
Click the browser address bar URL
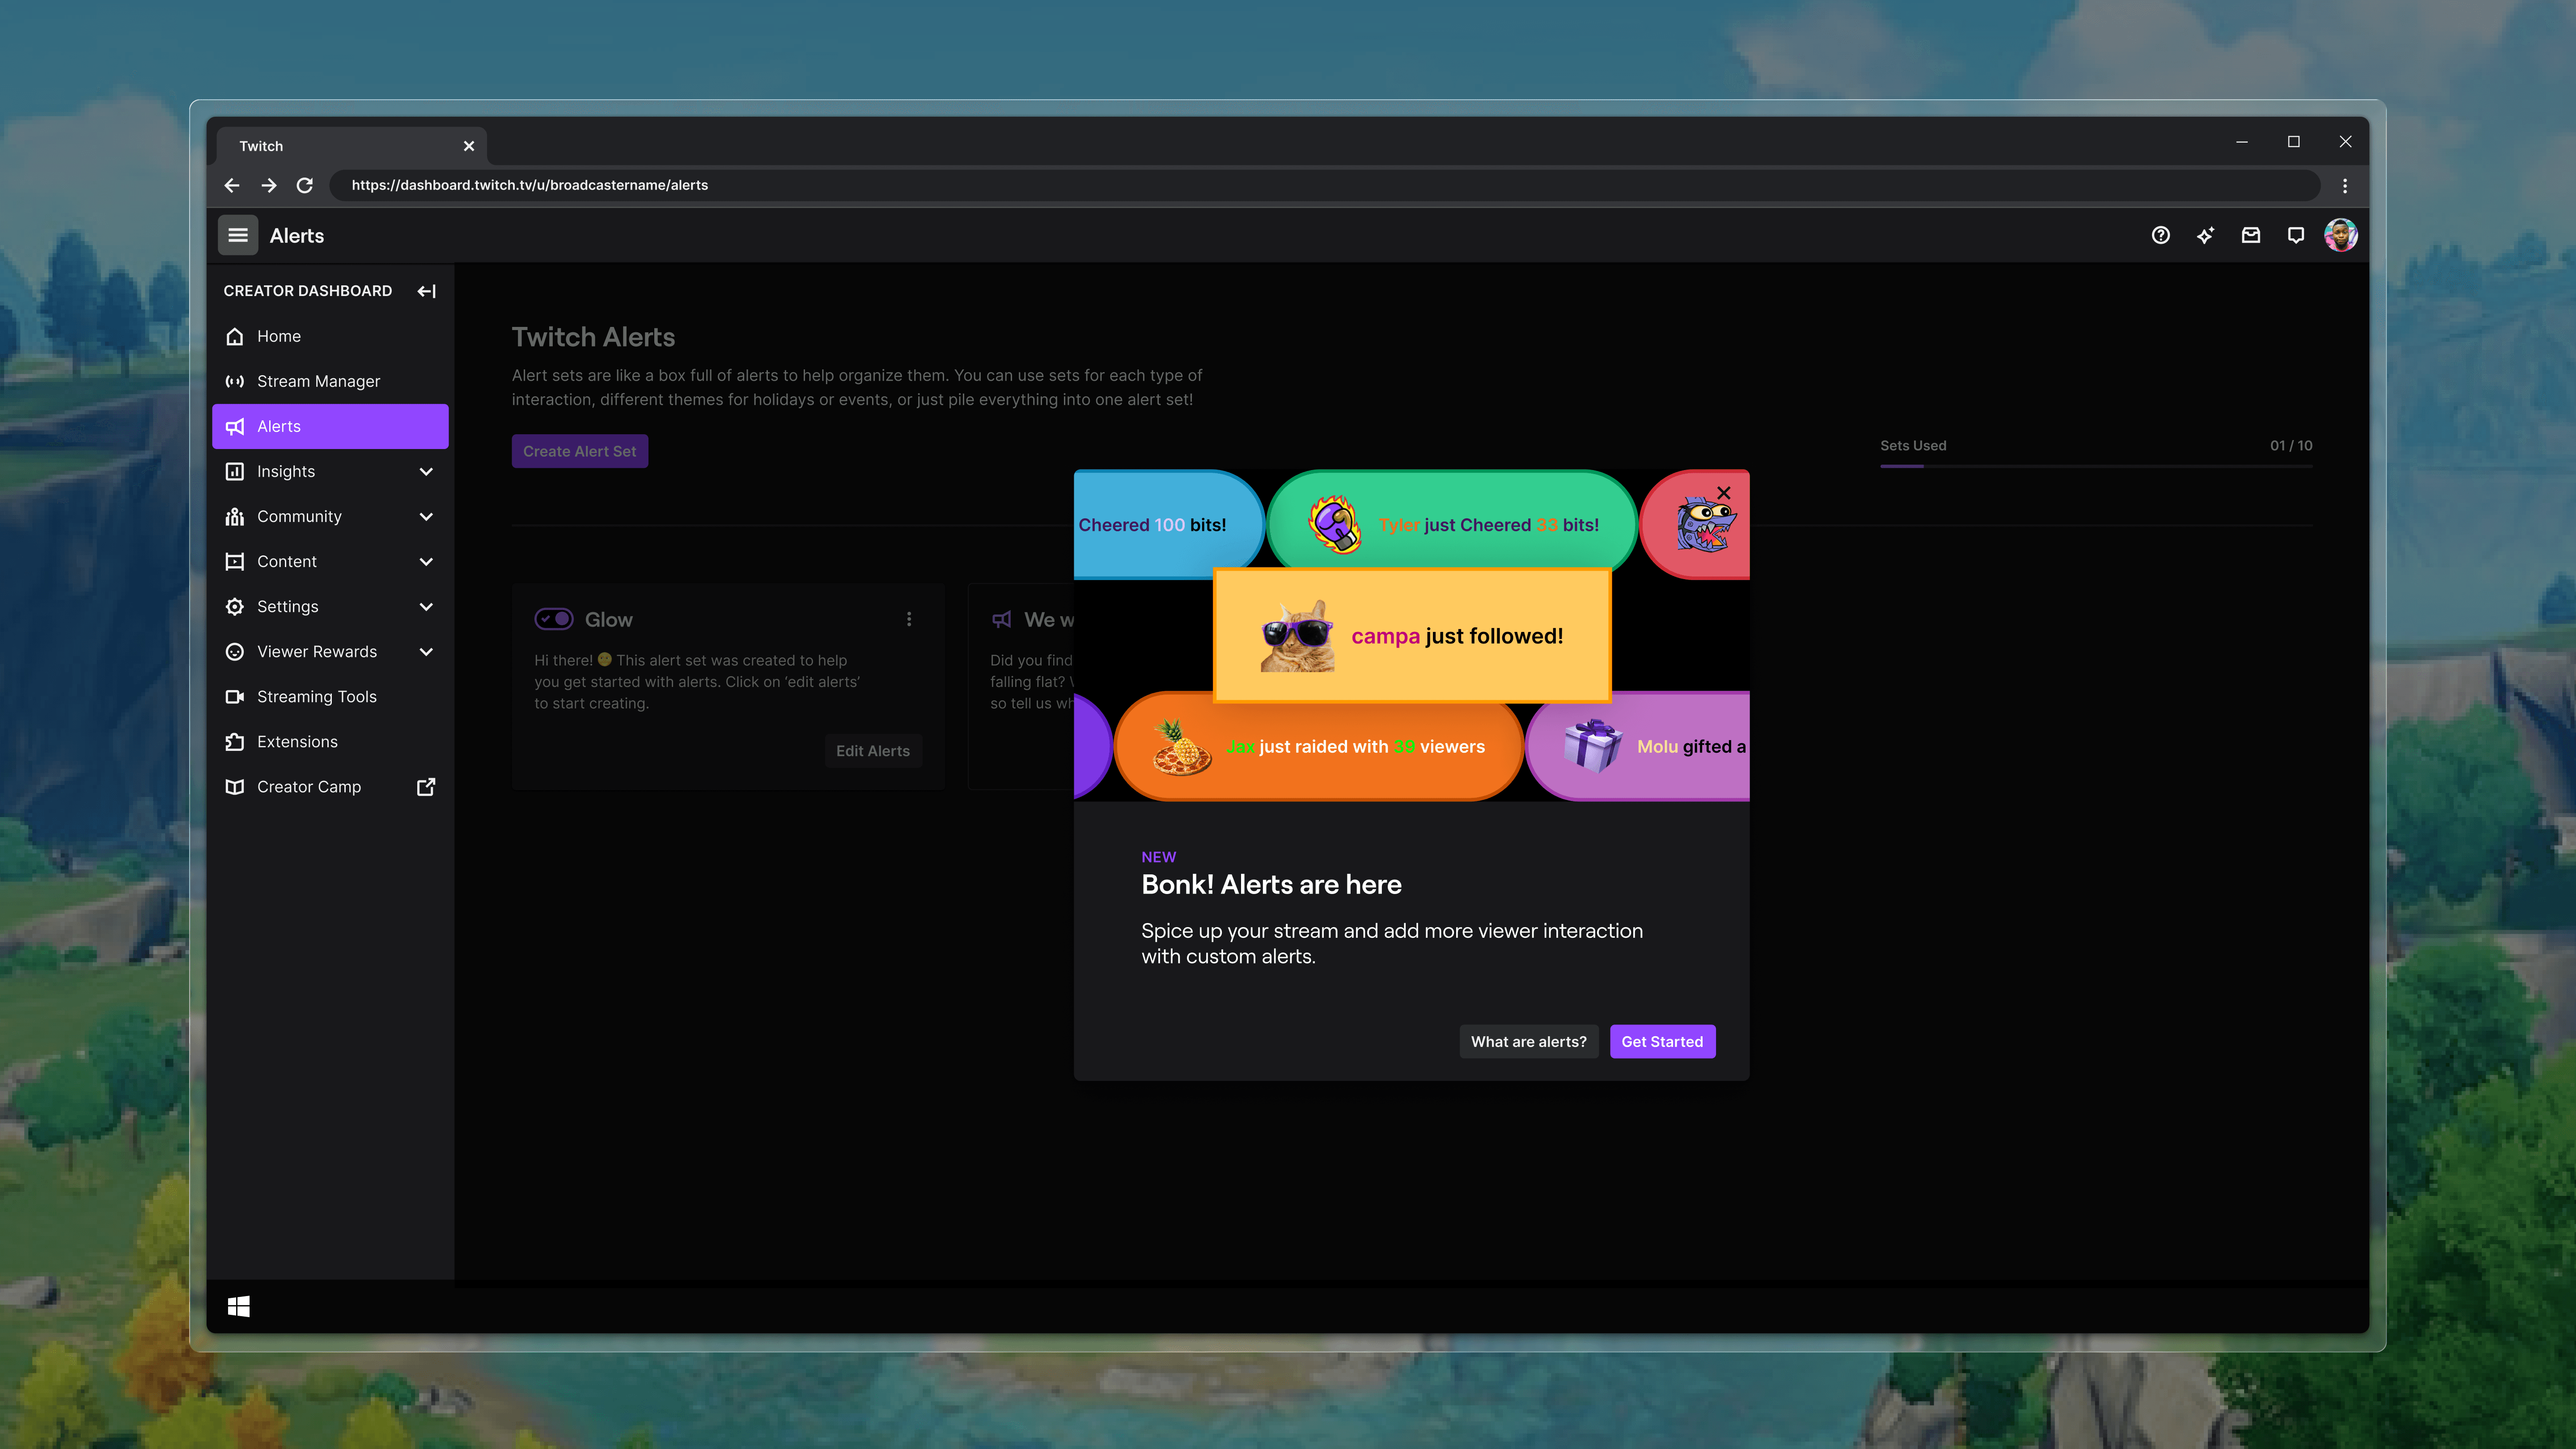(529, 185)
